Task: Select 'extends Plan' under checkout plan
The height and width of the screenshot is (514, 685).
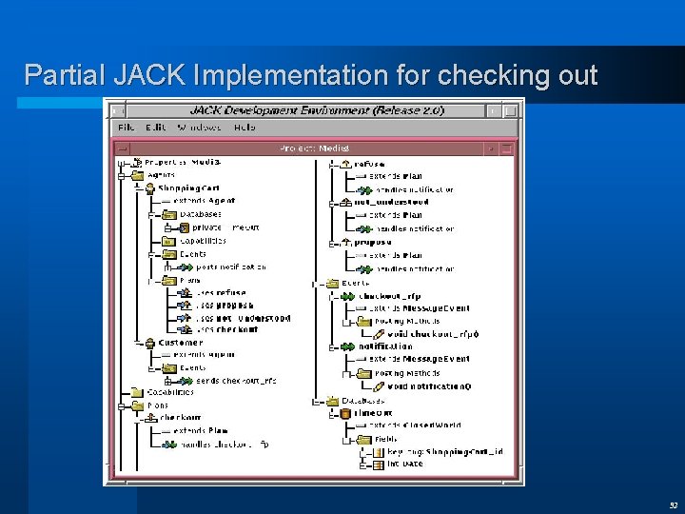Action: point(200,431)
